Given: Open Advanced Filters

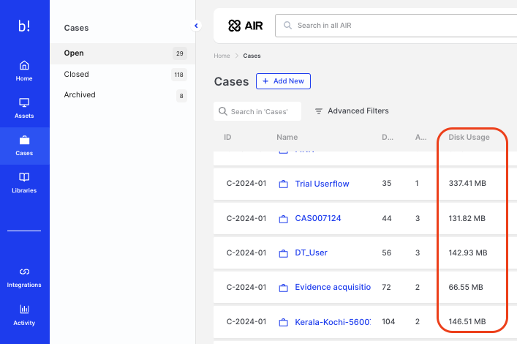Looking at the screenshot, I should (x=352, y=111).
